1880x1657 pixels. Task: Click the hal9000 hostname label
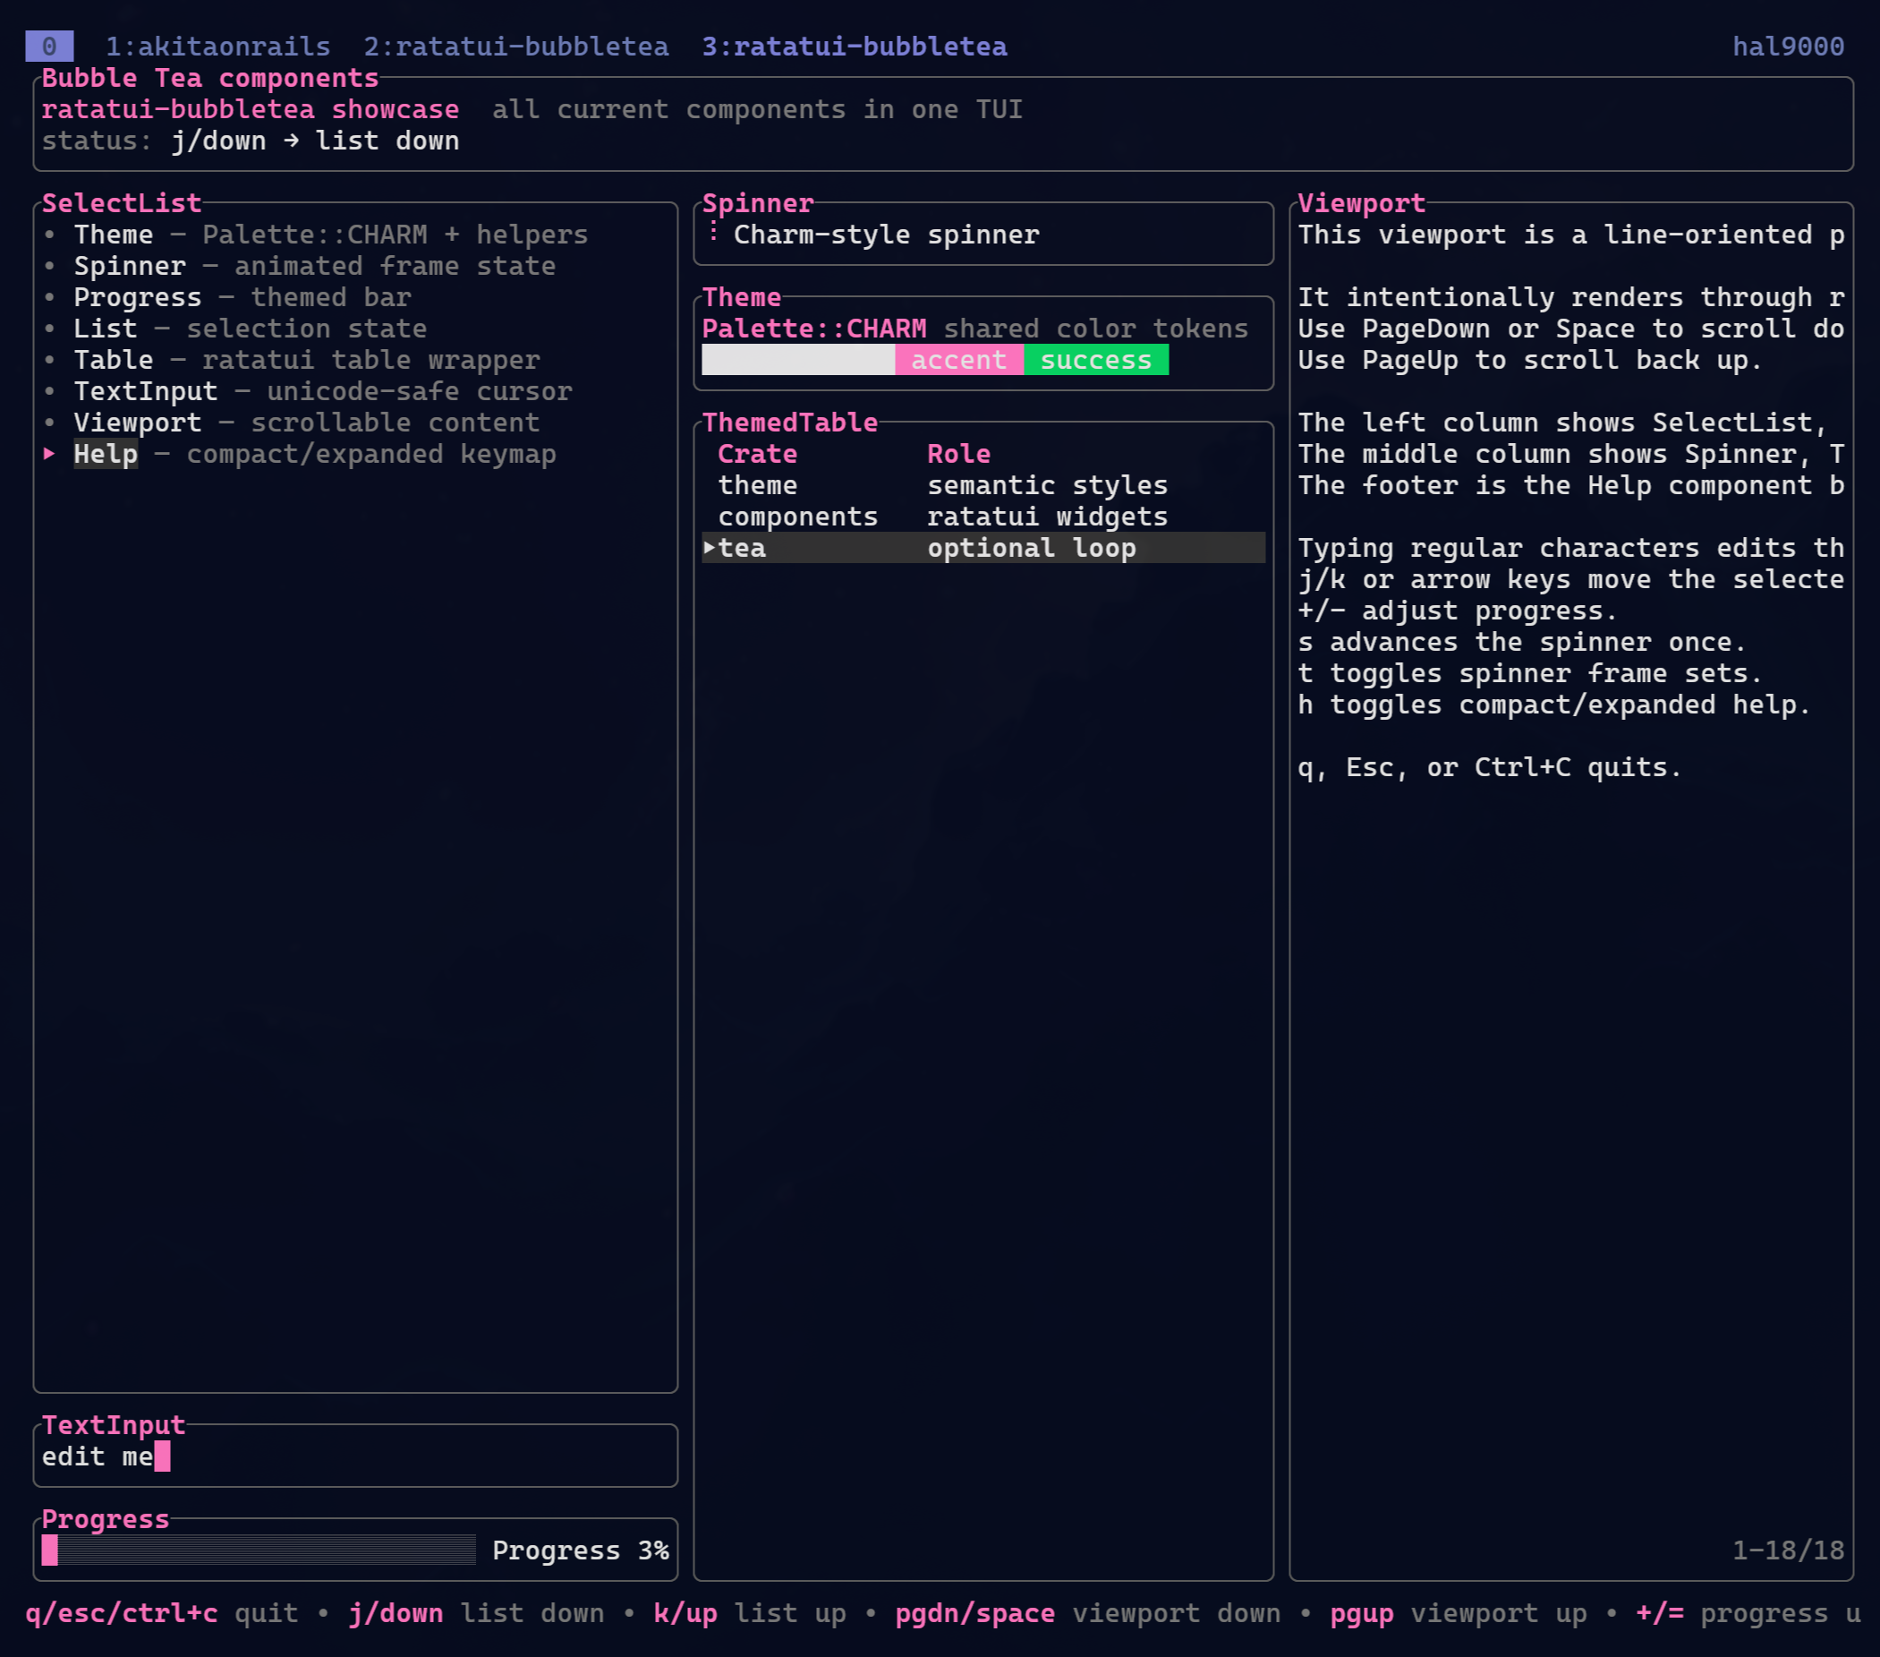point(1788,46)
